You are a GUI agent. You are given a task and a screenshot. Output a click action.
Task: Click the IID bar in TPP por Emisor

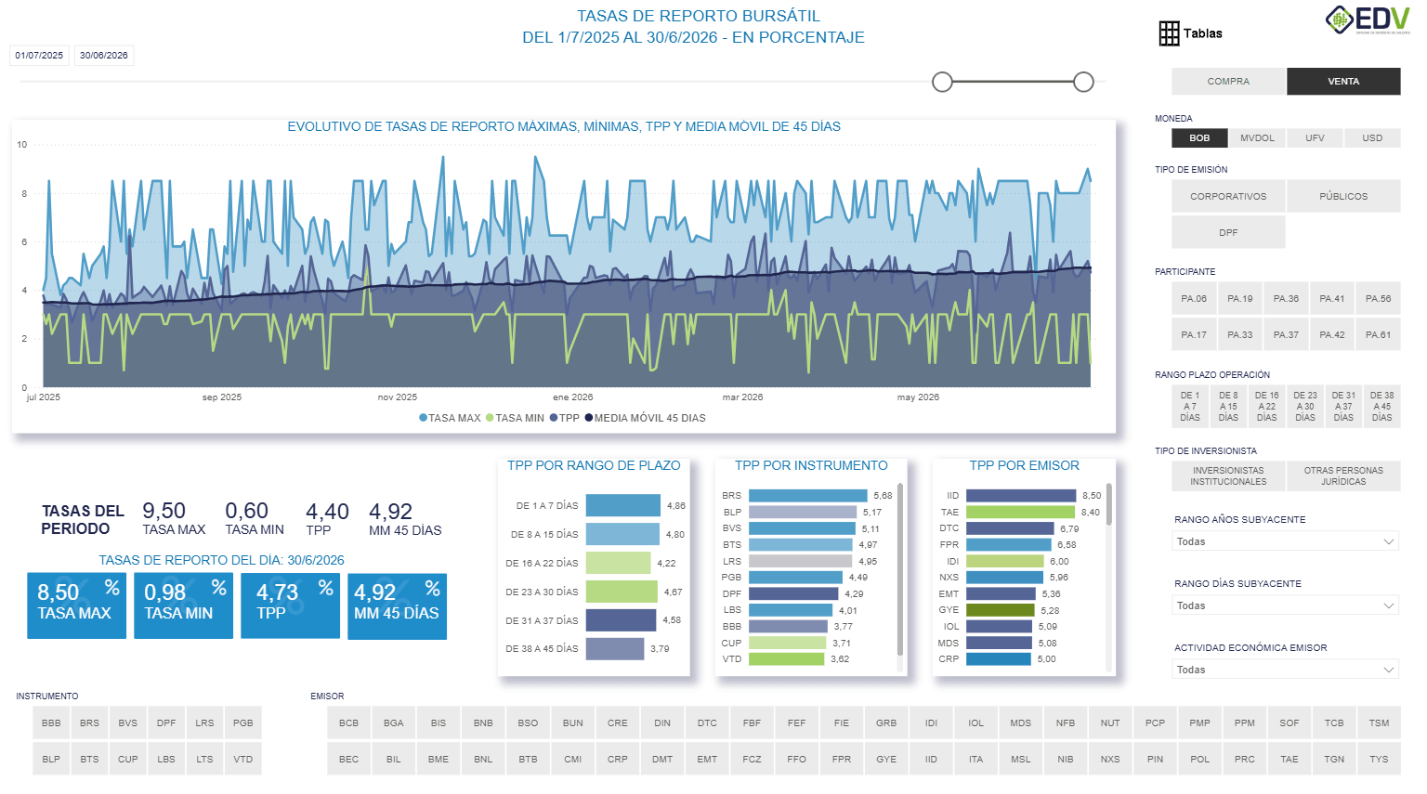(1021, 496)
